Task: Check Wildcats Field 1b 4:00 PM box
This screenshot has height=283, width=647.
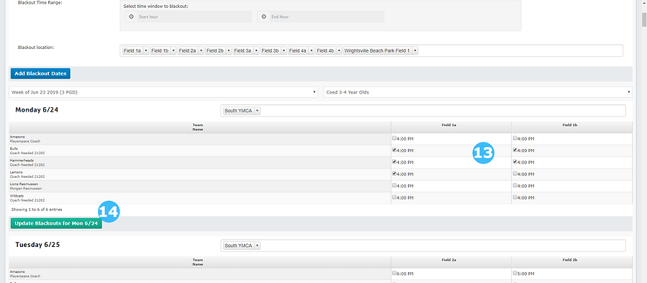Action: pos(515,197)
